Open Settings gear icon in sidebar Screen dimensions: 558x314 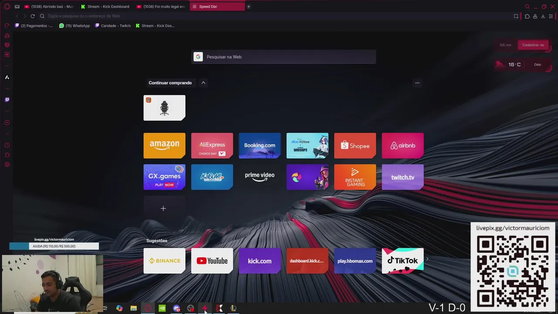pos(7,164)
